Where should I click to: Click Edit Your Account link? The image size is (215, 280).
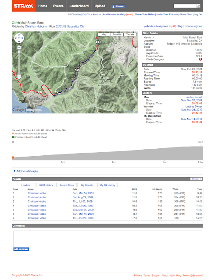point(92,14)
